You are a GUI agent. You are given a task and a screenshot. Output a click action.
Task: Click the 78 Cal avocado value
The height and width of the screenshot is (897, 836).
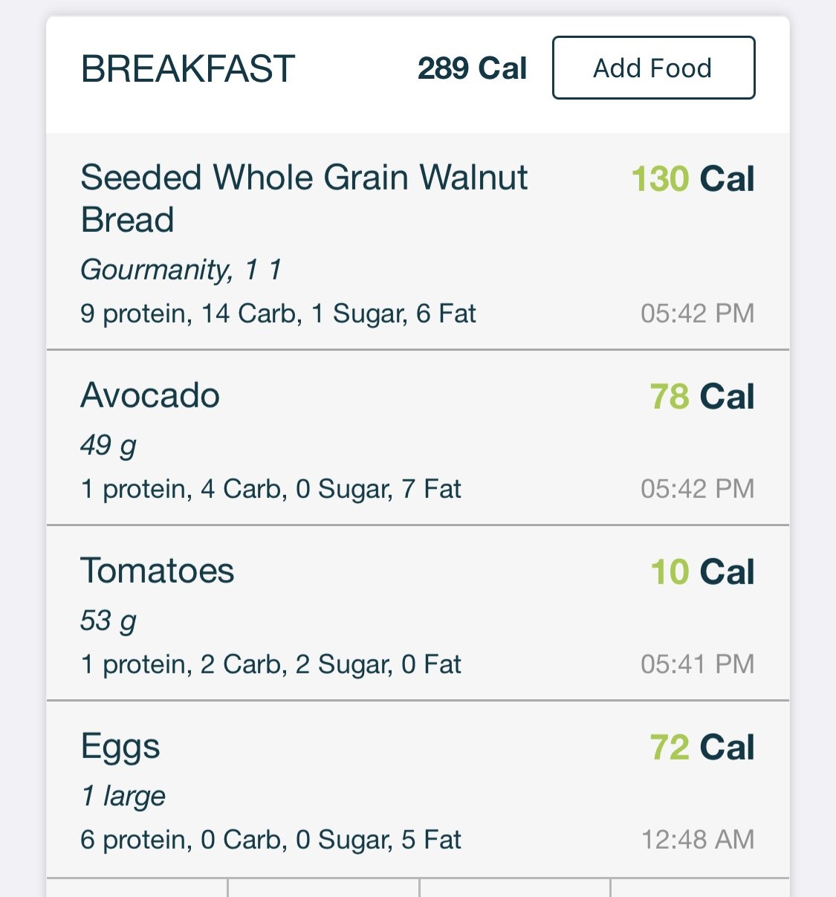pyautogui.click(x=702, y=396)
